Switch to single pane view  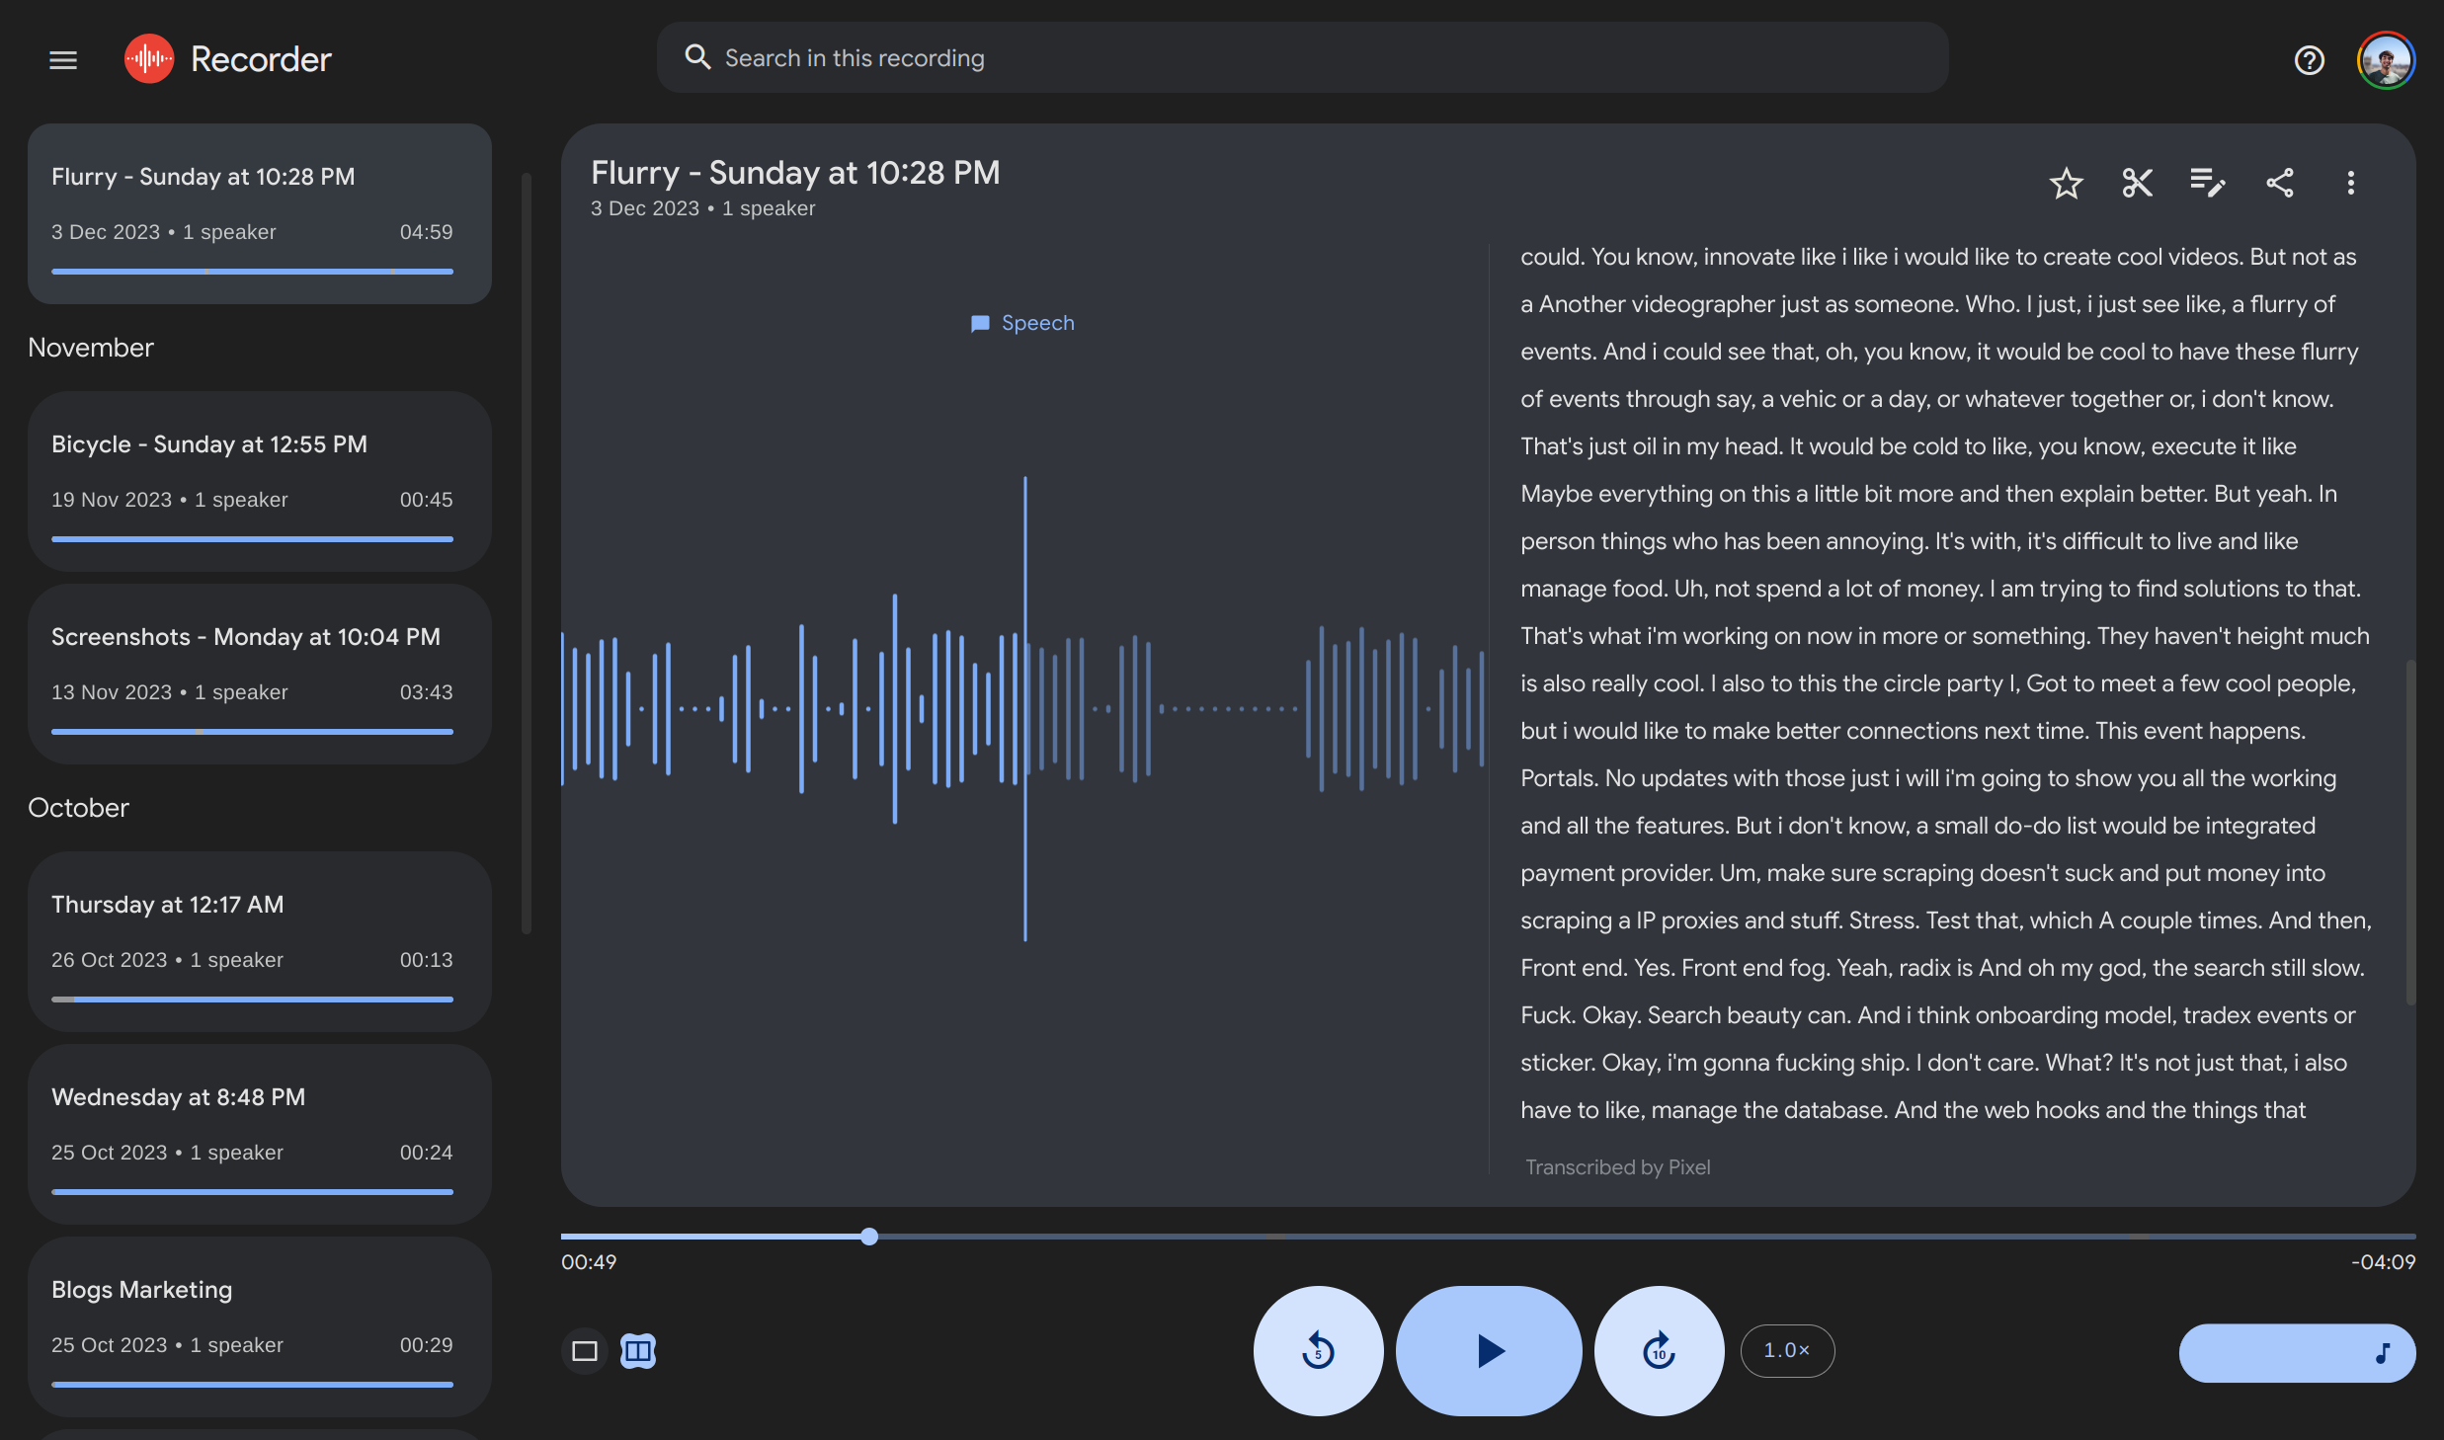pos(585,1350)
